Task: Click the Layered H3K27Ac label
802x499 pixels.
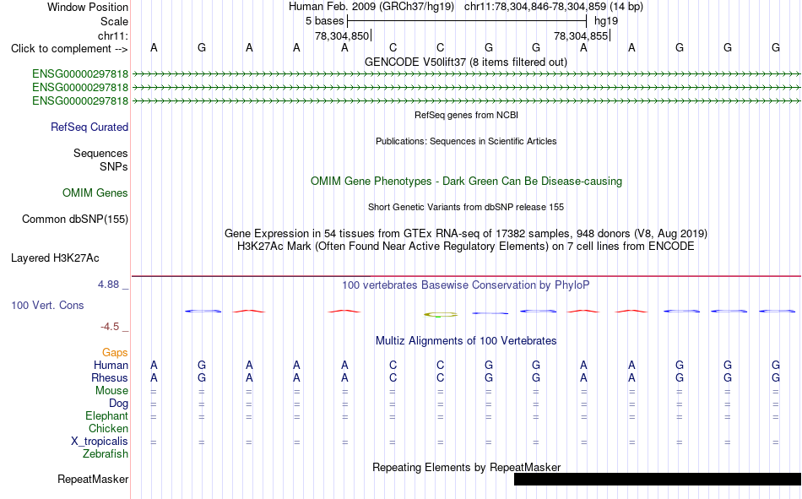Action: pyautogui.click(x=55, y=258)
